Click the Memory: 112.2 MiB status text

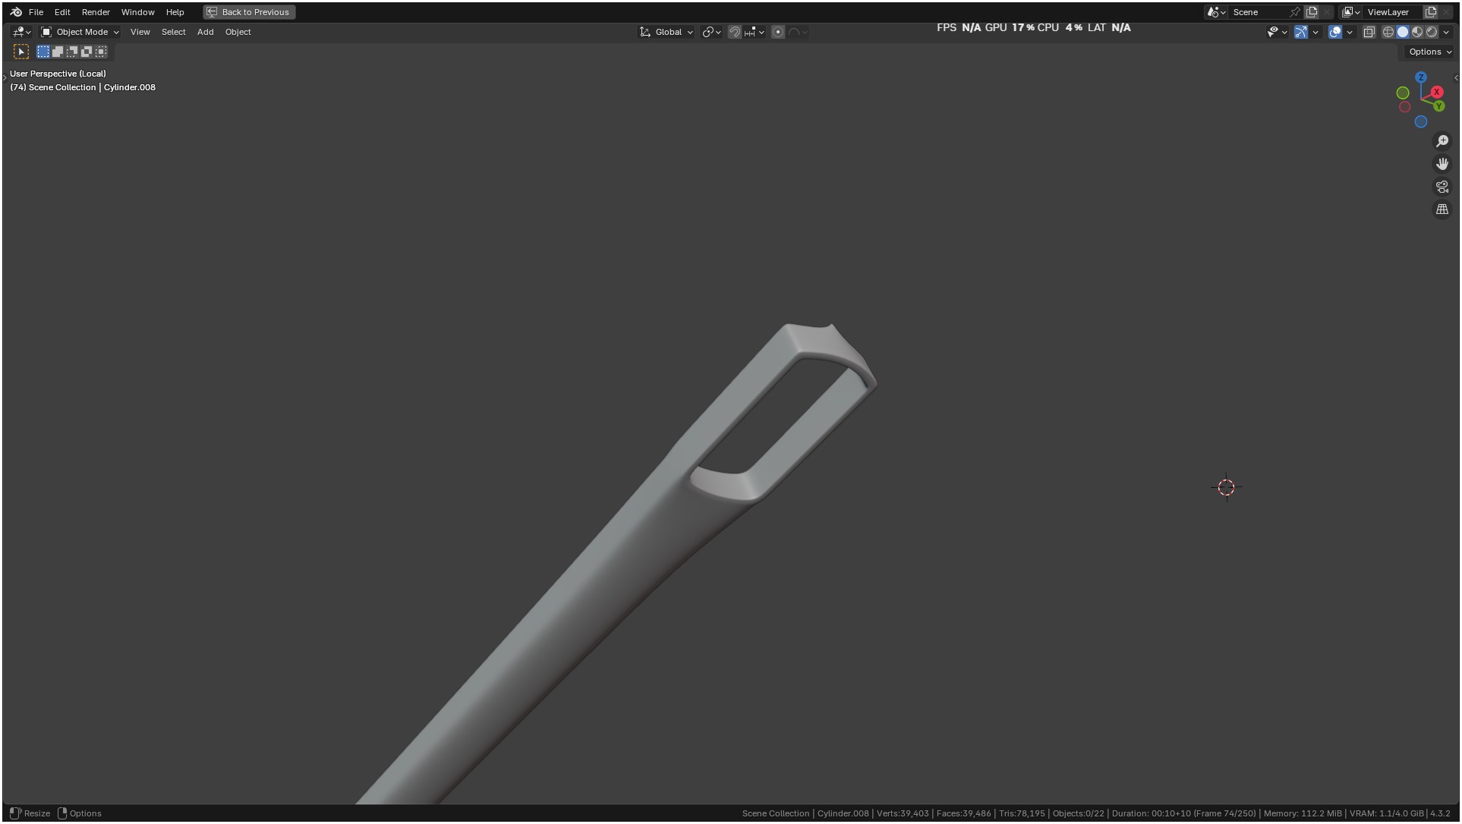click(x=1303, y=813)
